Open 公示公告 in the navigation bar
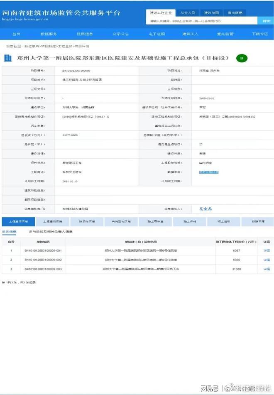274x395 pixels. (x=120, y=34)
